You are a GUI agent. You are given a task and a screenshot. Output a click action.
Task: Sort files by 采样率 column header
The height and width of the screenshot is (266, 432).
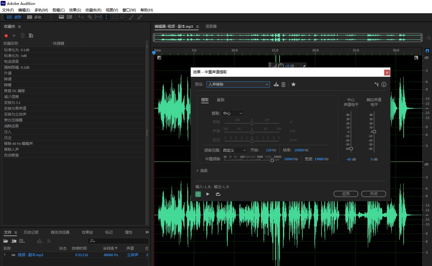(x=110, y=248)
